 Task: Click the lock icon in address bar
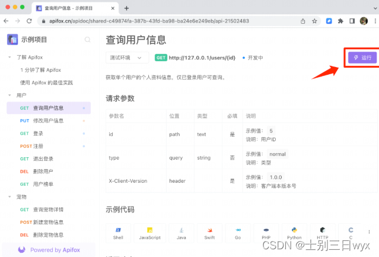(43, 21)
